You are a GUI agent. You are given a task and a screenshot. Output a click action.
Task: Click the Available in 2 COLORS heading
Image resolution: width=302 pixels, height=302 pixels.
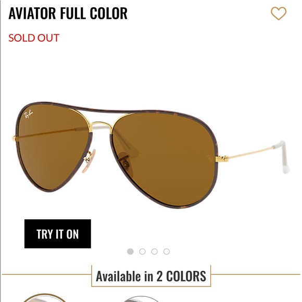[151, 276]
